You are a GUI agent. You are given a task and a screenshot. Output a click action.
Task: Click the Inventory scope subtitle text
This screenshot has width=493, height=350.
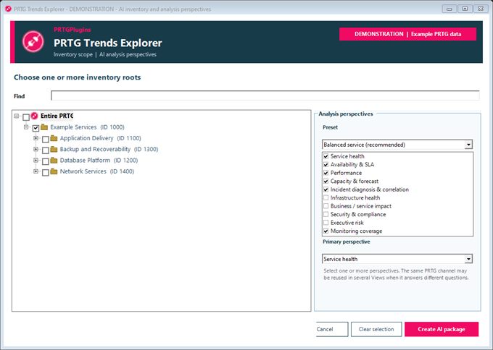73,54
